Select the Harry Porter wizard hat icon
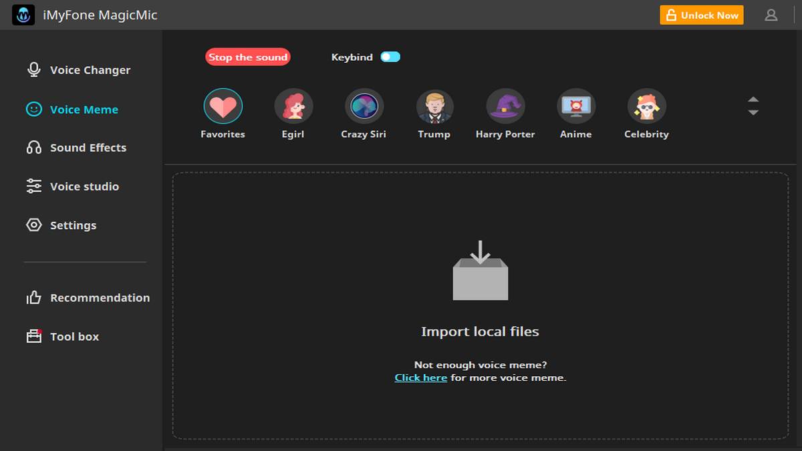Image resolution: width=802 pixels, height=451 pixels. pyautogui.click(x=505, y=106)
